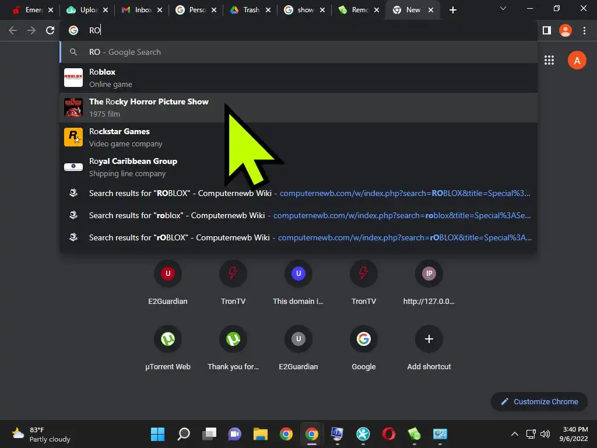Open Task View from the taskbar

[209, 434]
